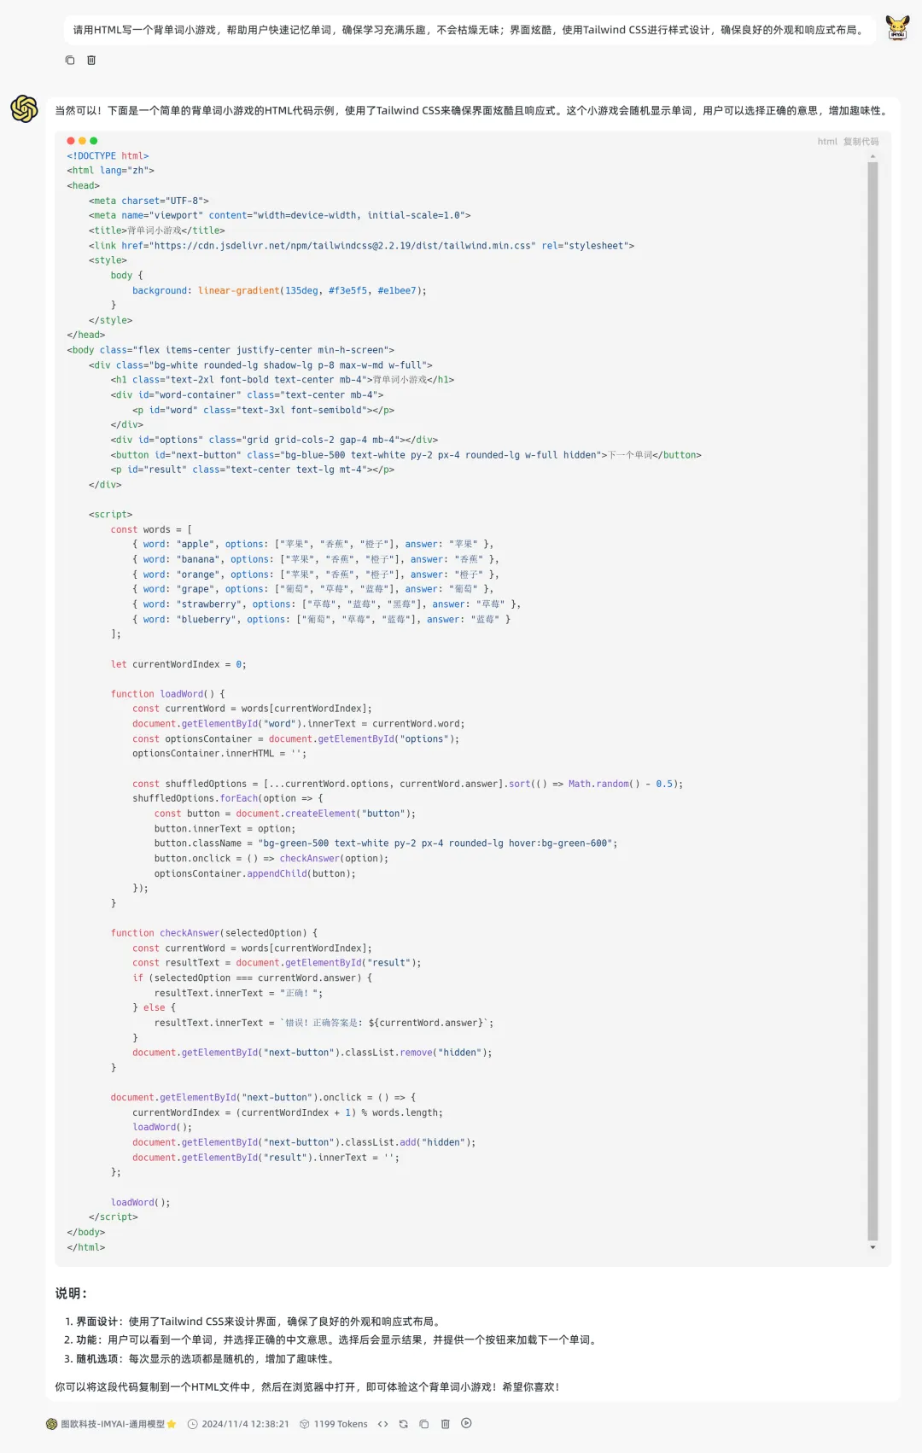Click the timestamp 2024/11/4 12:38:21
This screenshot has width=922, height=1453.
click(245, 1424)
